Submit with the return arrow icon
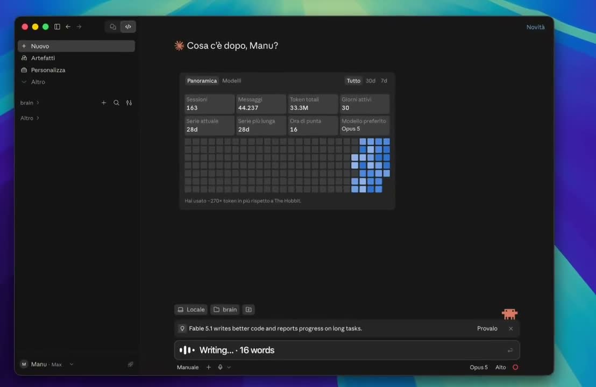The height and width of the screenshot is (387, 596). point(510,350)
